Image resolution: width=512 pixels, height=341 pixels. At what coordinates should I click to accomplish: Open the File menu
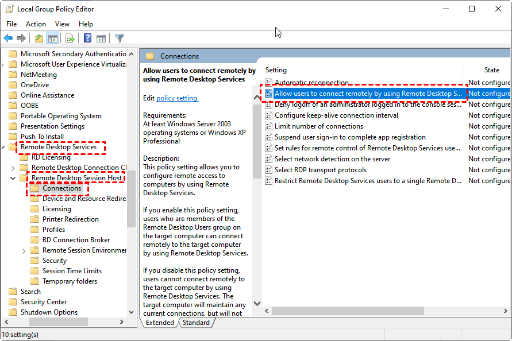[x=11, y=24]
